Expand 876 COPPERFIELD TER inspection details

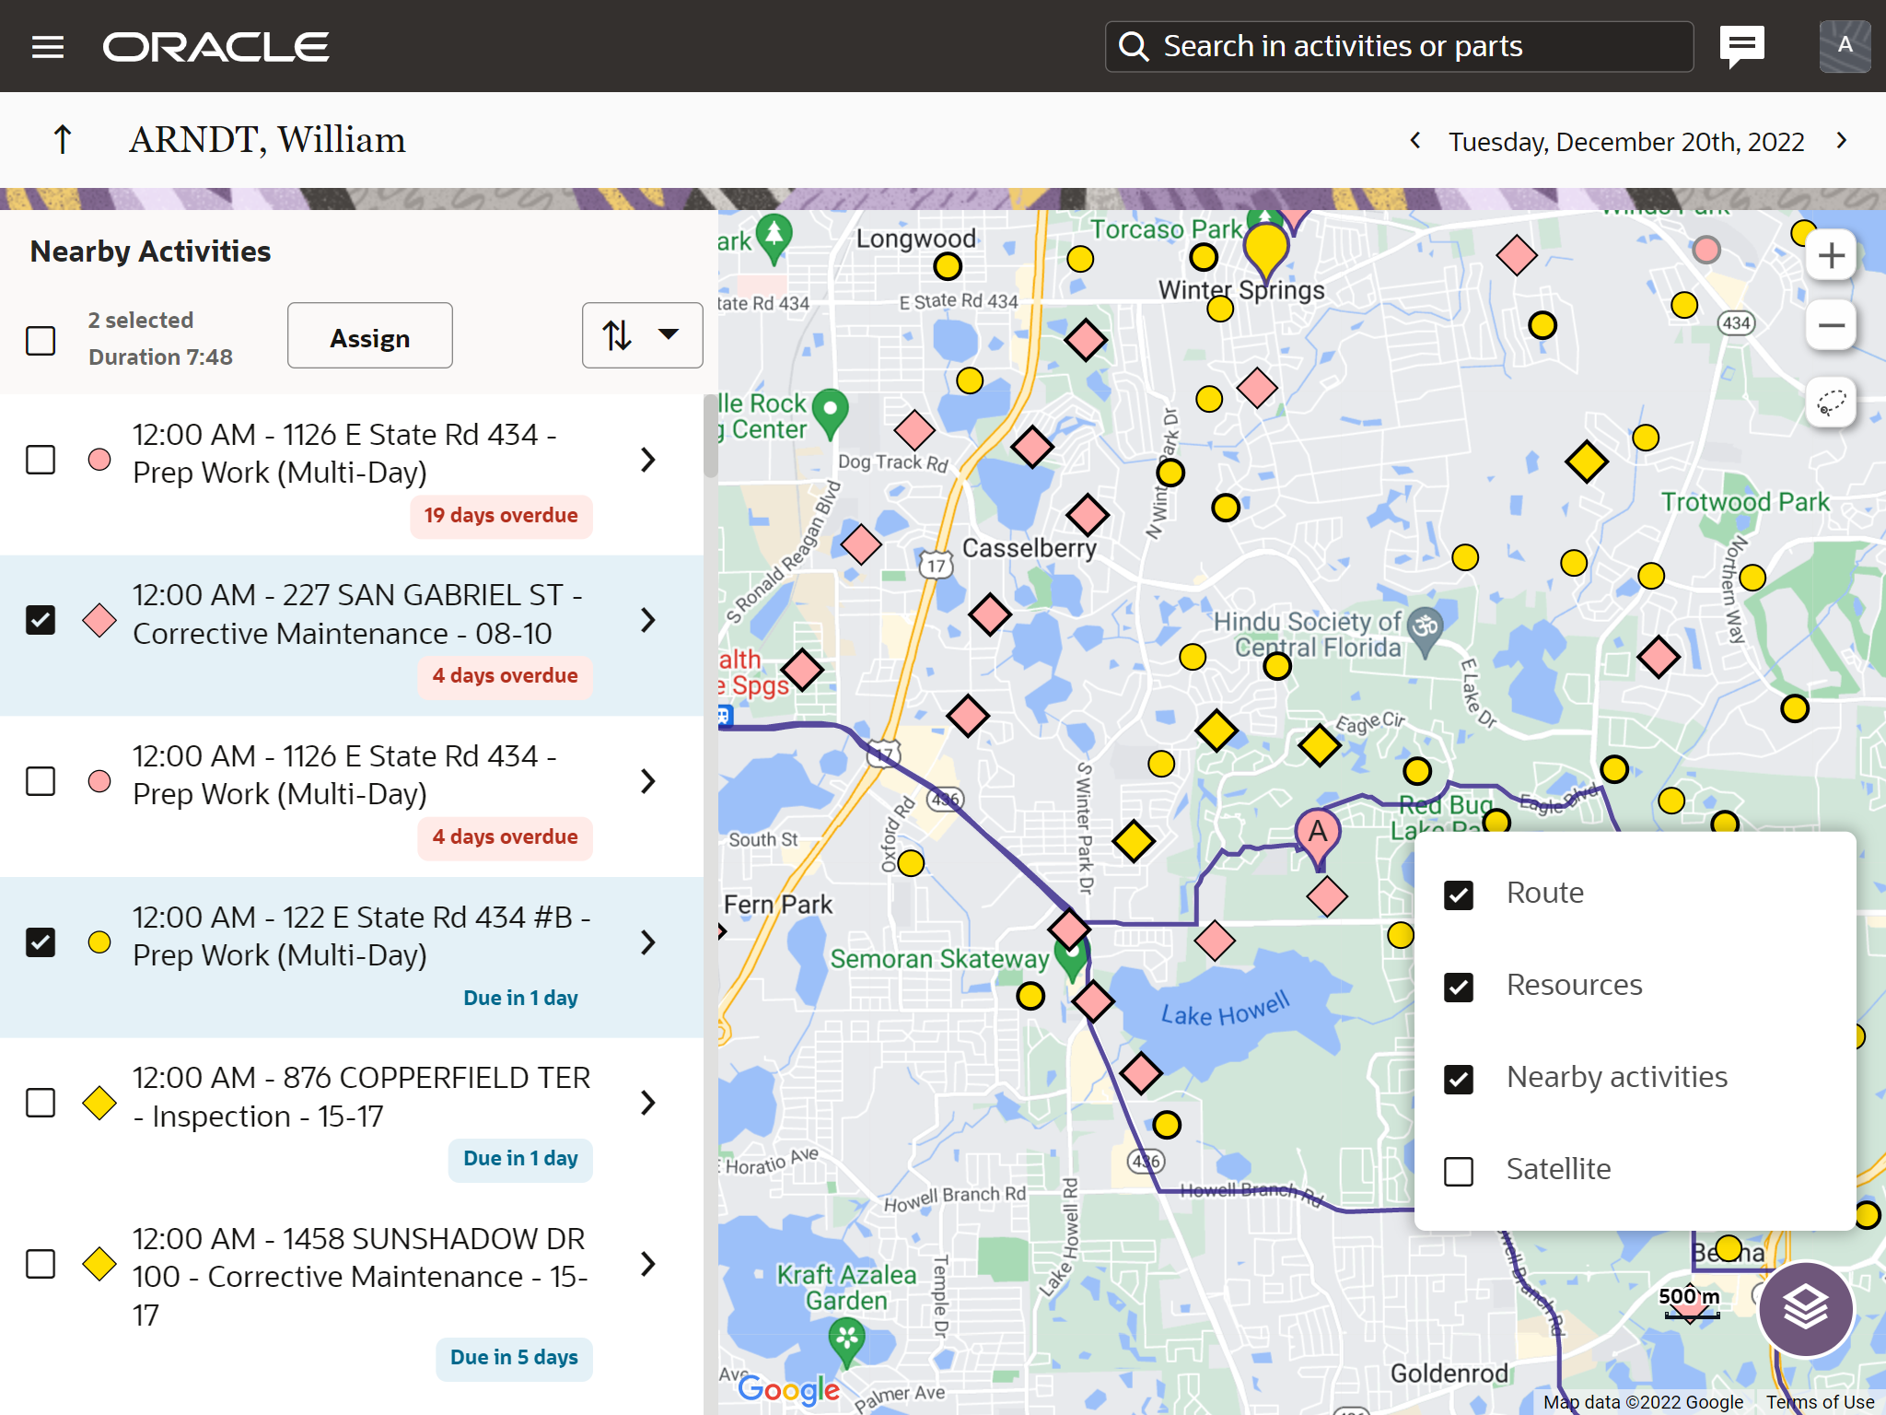click(648, 1103)
